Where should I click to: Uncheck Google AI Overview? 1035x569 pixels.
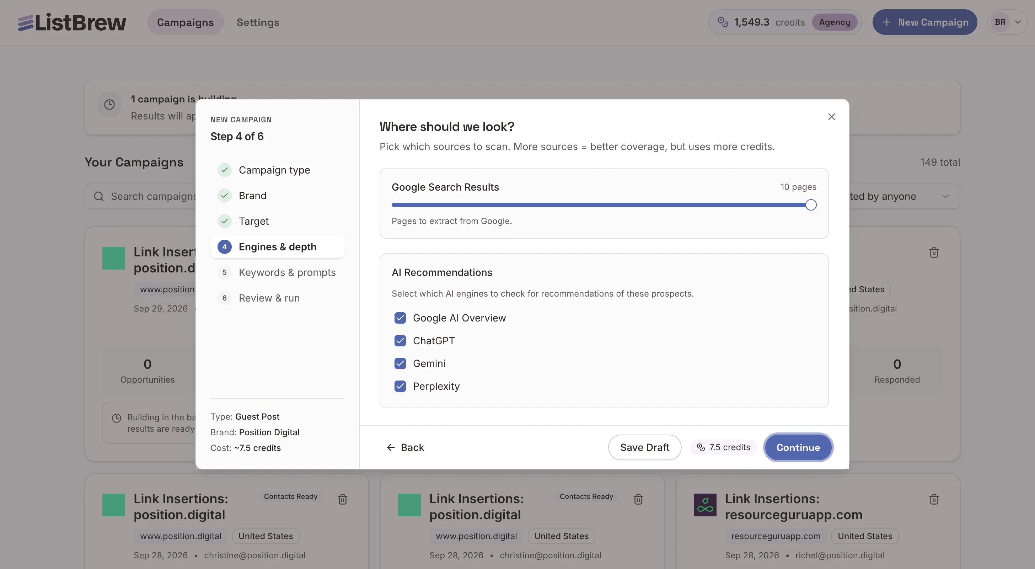[x=400, y=318]
